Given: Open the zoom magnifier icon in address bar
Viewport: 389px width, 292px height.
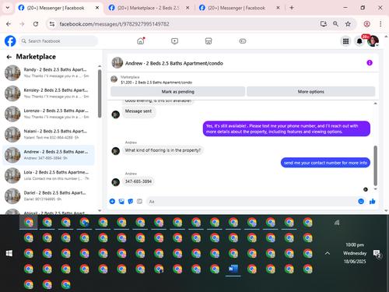Looking at the screenshot, I should coord(335,24).
